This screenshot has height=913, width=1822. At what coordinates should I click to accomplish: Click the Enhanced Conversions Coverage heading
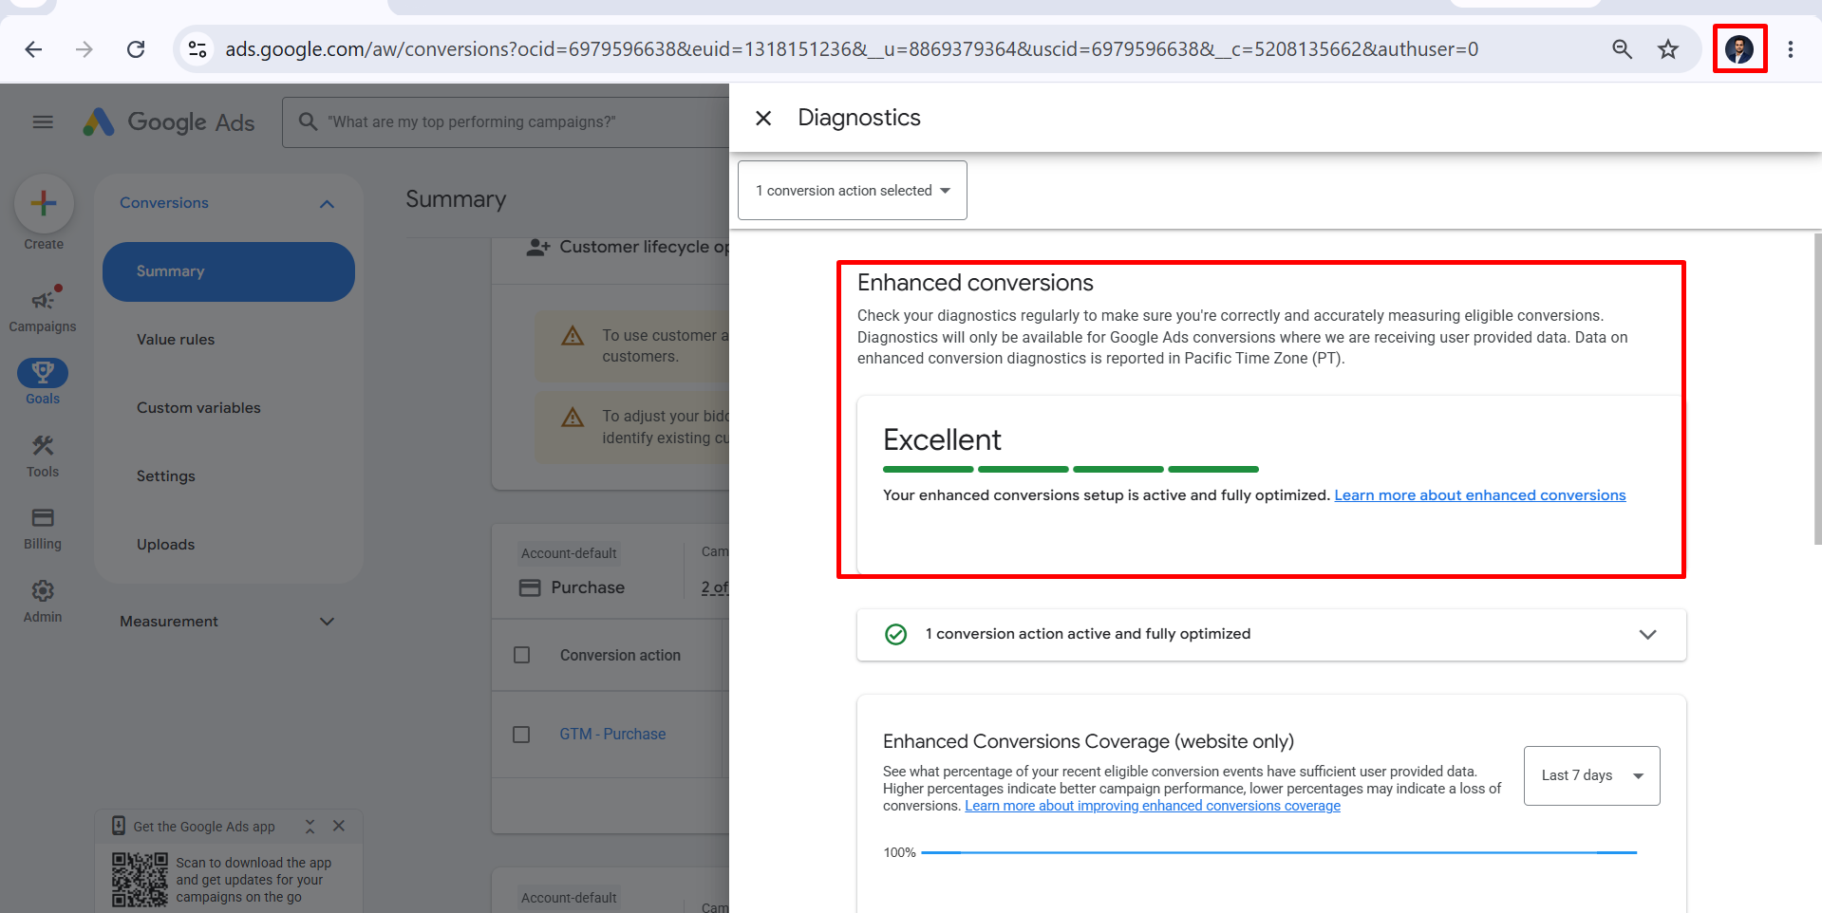1088,741
